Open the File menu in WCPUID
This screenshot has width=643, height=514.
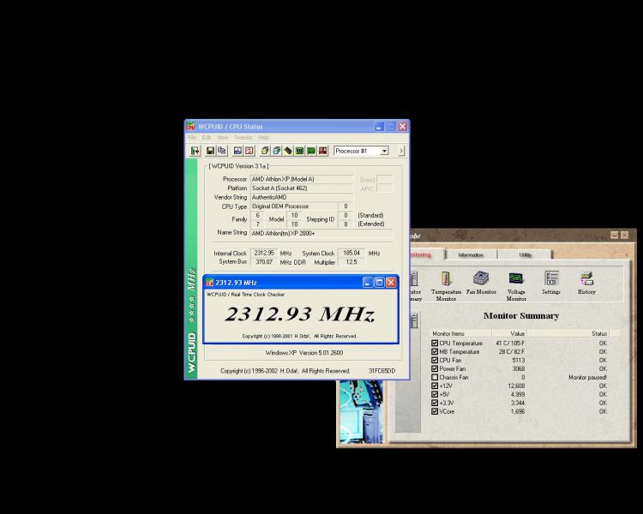[192, 137]
